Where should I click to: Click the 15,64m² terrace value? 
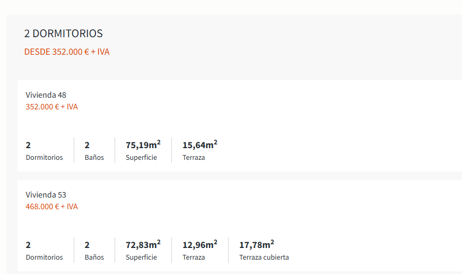pos(200,144)
